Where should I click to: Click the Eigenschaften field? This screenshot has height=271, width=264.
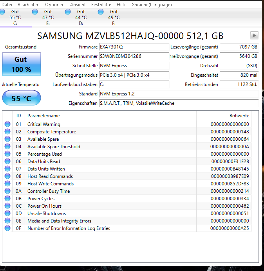(x=179, y=103)
